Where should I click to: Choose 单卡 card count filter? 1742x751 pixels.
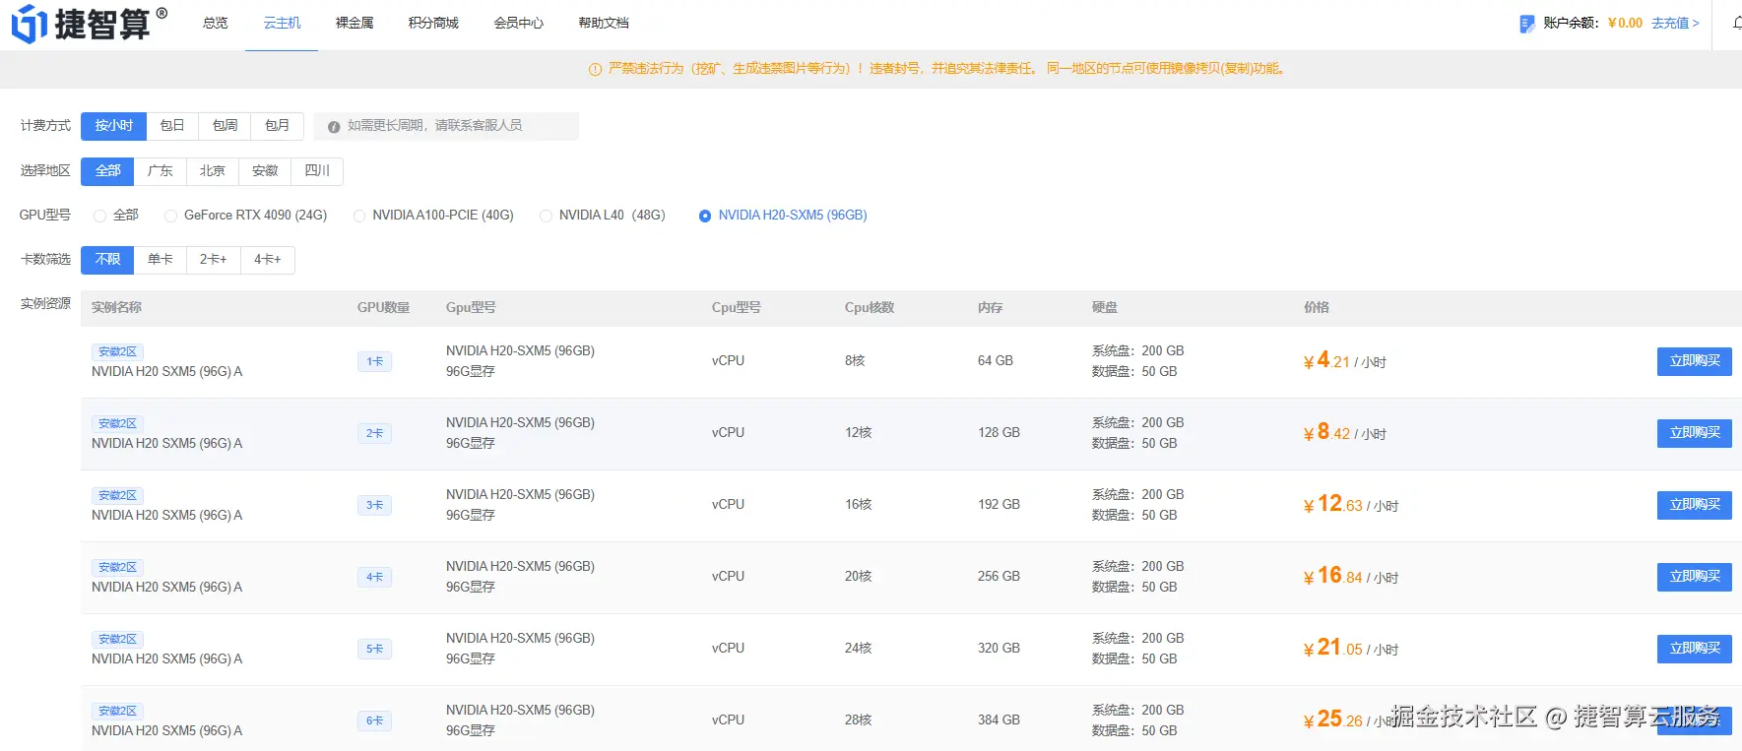pyautogui.click(x=160, y=260)
